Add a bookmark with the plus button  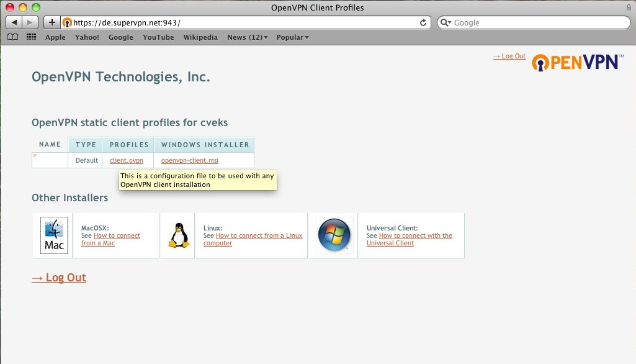pos(52,22)
